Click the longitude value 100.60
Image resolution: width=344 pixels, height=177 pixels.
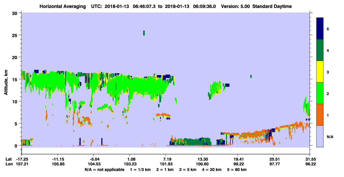click(x=202, y=164)
